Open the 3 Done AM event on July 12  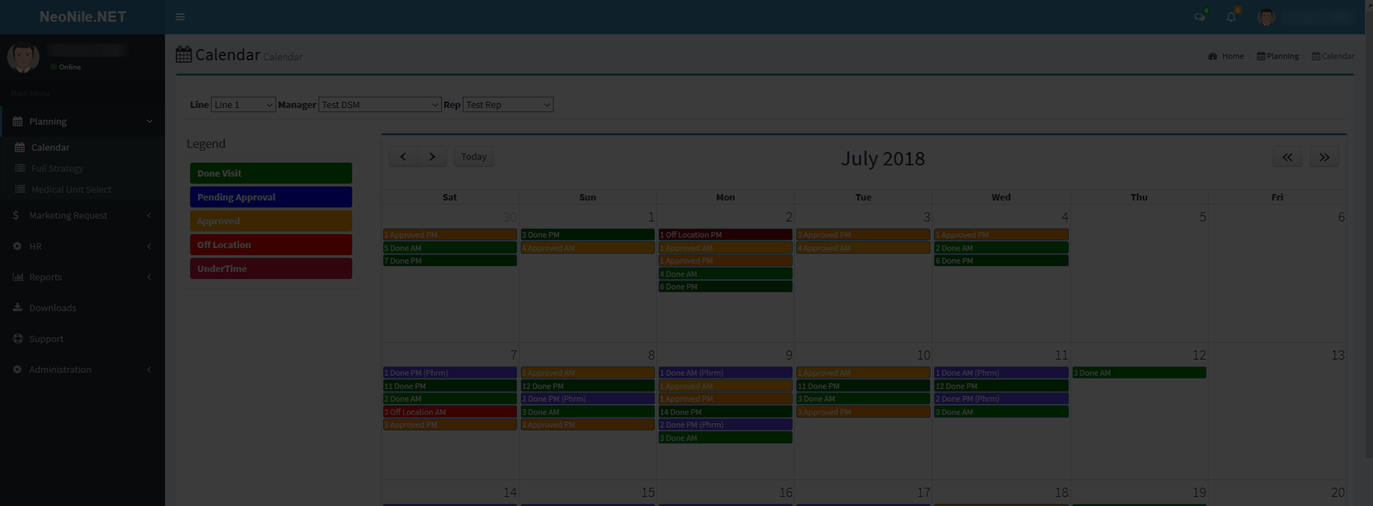click(x=1139, y=373)
